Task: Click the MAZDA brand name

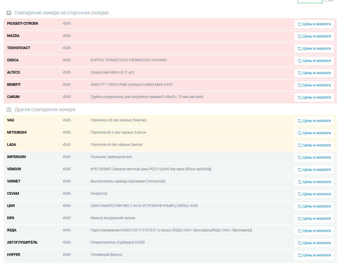Action: [x=13, y=36]
